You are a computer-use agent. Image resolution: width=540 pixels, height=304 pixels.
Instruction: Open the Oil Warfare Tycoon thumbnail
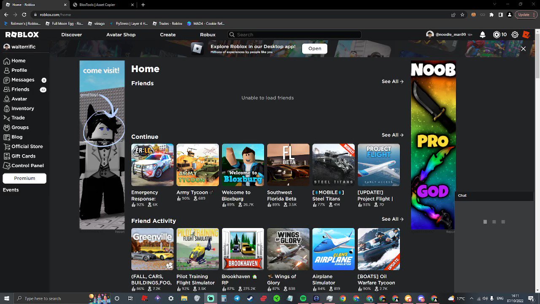(x=379, y=249)
